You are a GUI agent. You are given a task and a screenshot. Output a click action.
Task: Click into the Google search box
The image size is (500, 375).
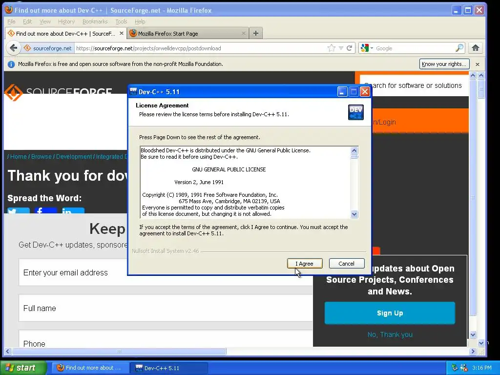pos(414,48)
